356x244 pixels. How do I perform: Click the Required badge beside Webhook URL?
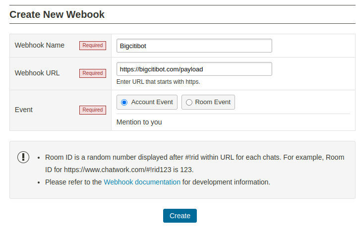click(92, 73)
